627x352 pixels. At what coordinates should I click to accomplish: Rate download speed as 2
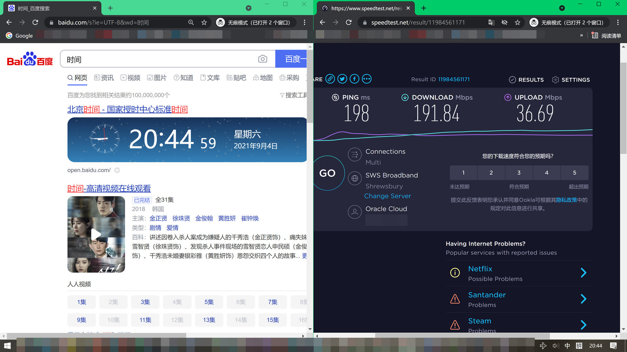[491, 173]
